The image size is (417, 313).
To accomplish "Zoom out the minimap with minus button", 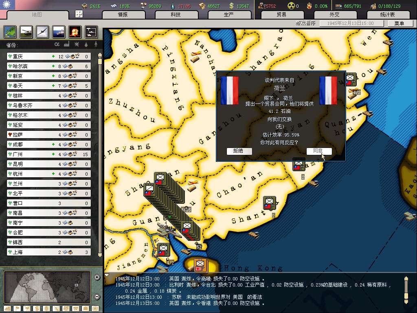I will [x=97, y=297].
